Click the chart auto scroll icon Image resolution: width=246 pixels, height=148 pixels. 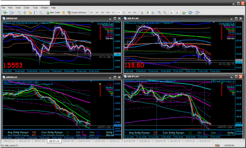(x=171, y=13)
